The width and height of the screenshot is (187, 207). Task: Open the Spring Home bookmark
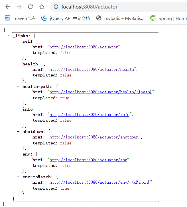169,18
